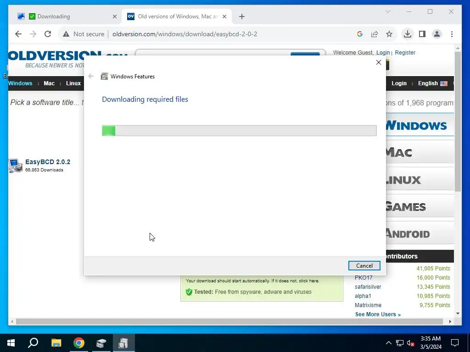The width and height of the screenshot is (470, 352).
Task: Click Login in the black nav bar
Action: 399,83
